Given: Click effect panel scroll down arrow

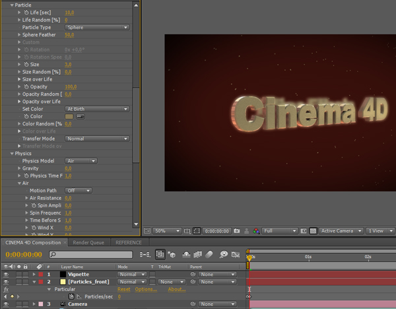Looking at the screenshot, I should point(136,224).
